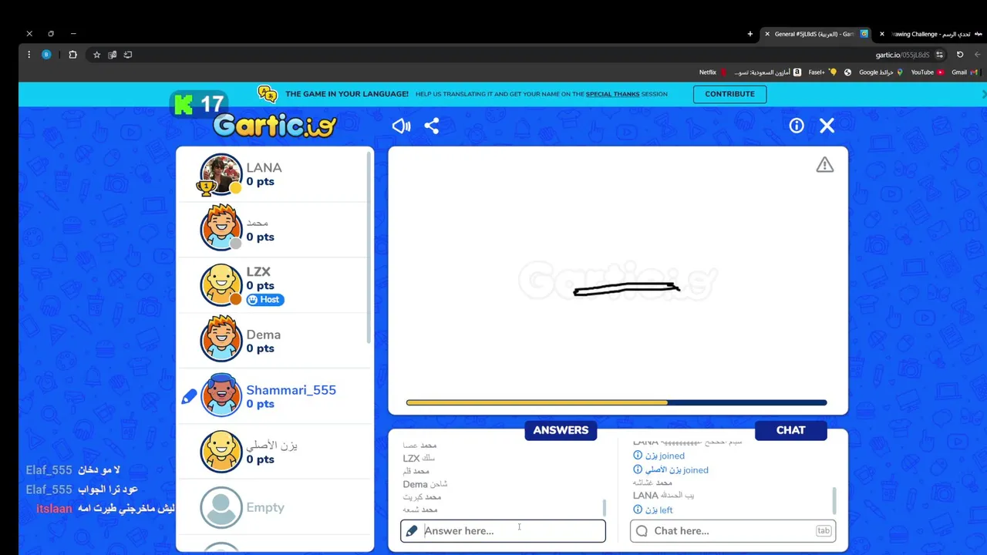
Task: Click the round timer progress bar
Action: [616, 402]
